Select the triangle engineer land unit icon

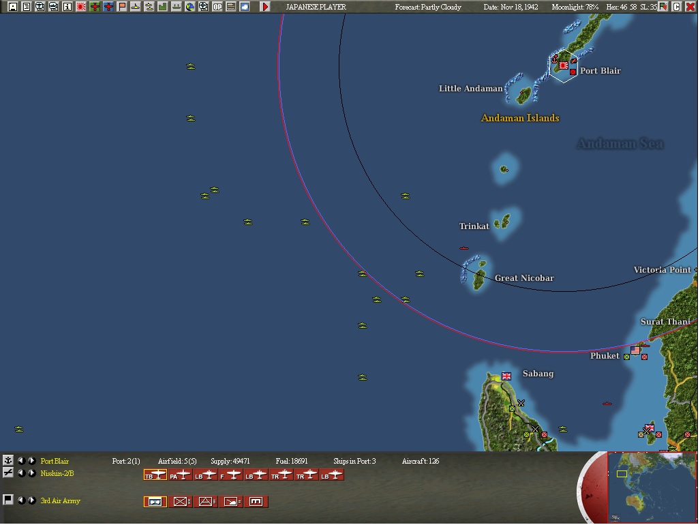tap(206, 502)
